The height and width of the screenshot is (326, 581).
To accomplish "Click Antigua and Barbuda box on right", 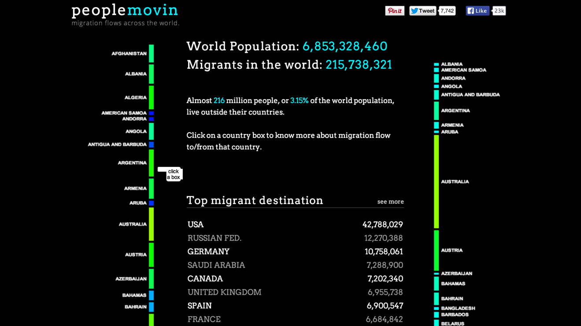I will (x=437, y=95).
